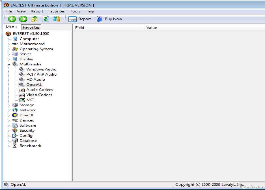This screenshot has width=265, height=190.
Task: Click the green Back arrow toolbar icon
Action: pyautogui.click(x=12, y=19)
